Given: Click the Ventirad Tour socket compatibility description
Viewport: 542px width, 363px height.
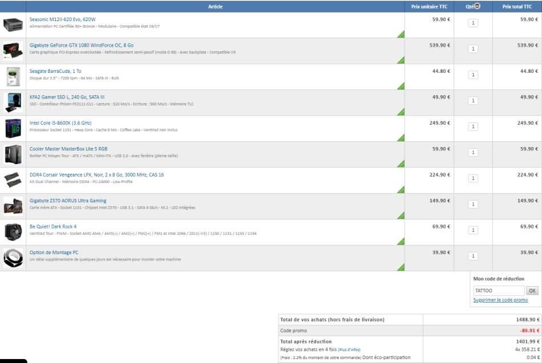Looking at the screenshot, I should click(143, 234).
